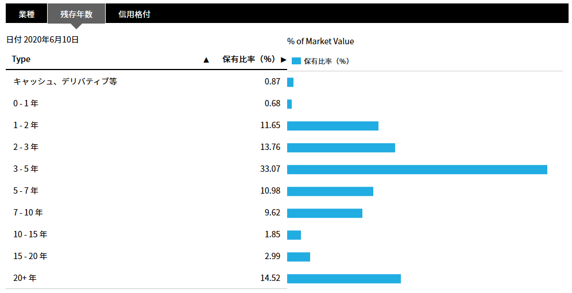Sort ascending using the Type column arrow
572x293 pixels.
tap(206, 60)
